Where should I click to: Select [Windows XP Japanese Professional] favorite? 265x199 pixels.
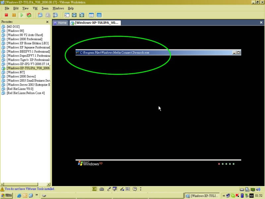point(28,47)
